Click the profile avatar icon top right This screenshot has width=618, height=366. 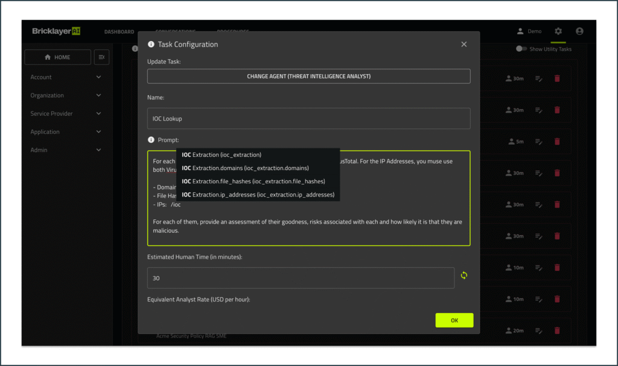point(579,31)
